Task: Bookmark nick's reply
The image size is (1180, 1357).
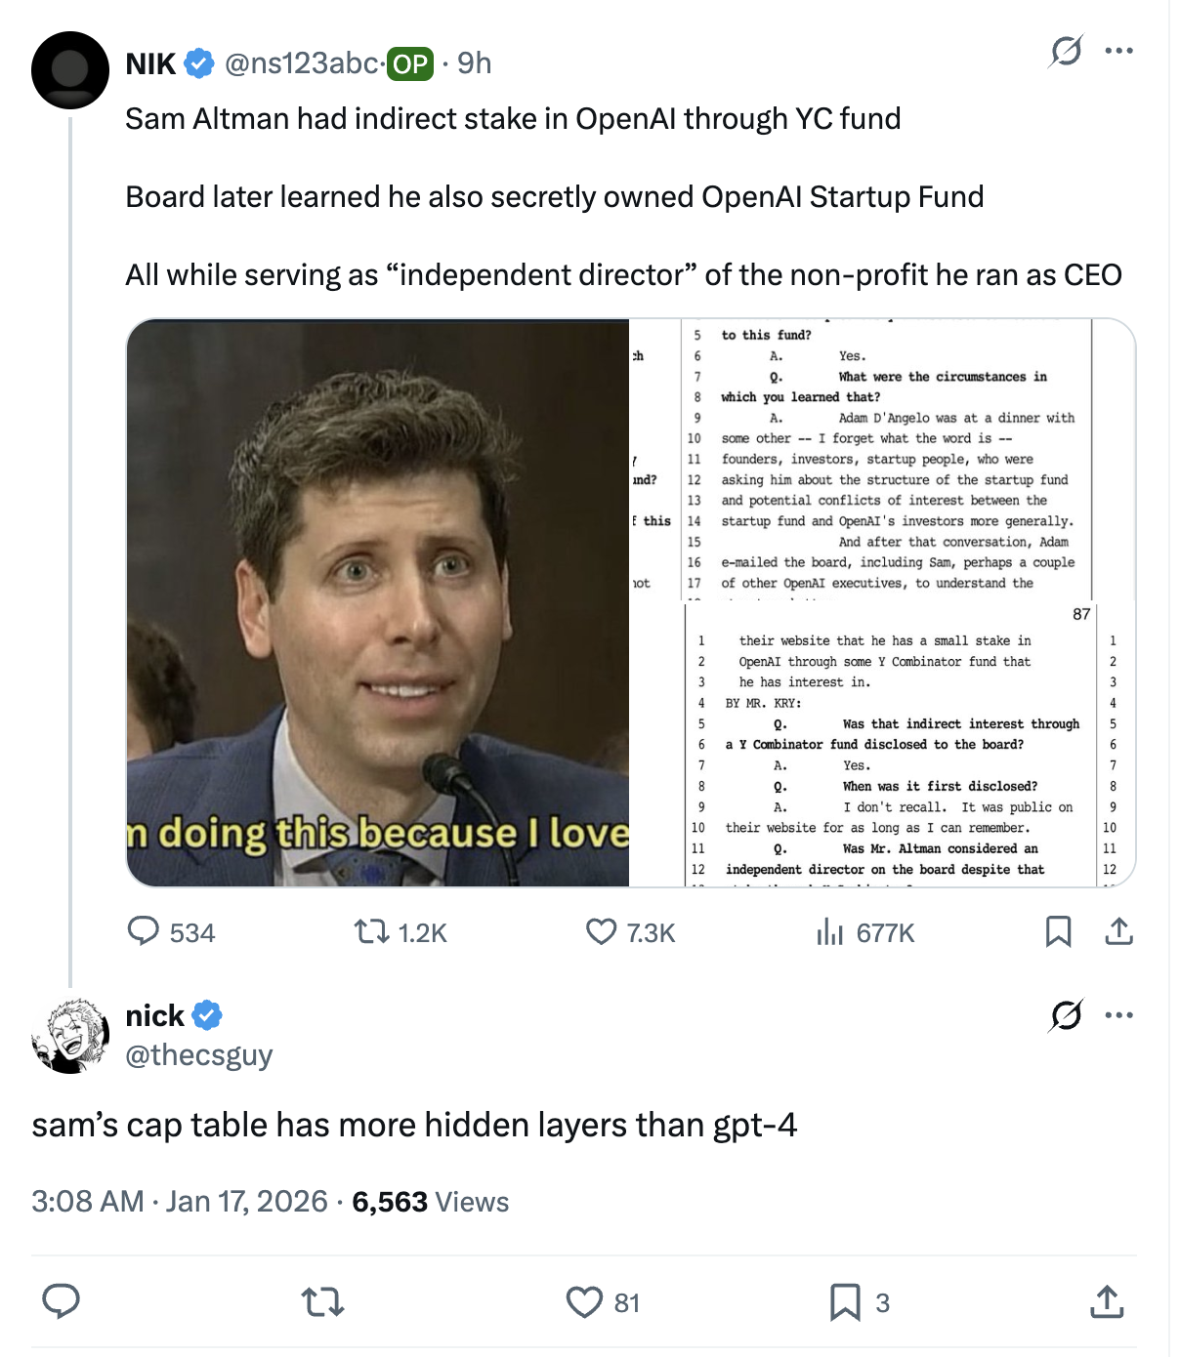Action: pos(845,1301)
